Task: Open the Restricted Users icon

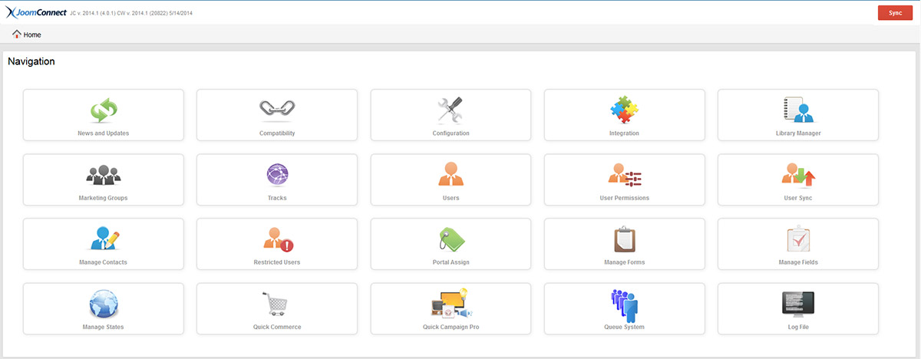Action: (277, 240)
